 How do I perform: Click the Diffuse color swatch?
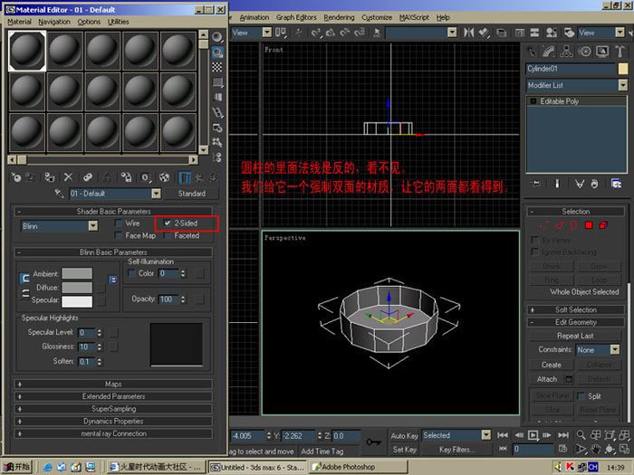[77, 288]
